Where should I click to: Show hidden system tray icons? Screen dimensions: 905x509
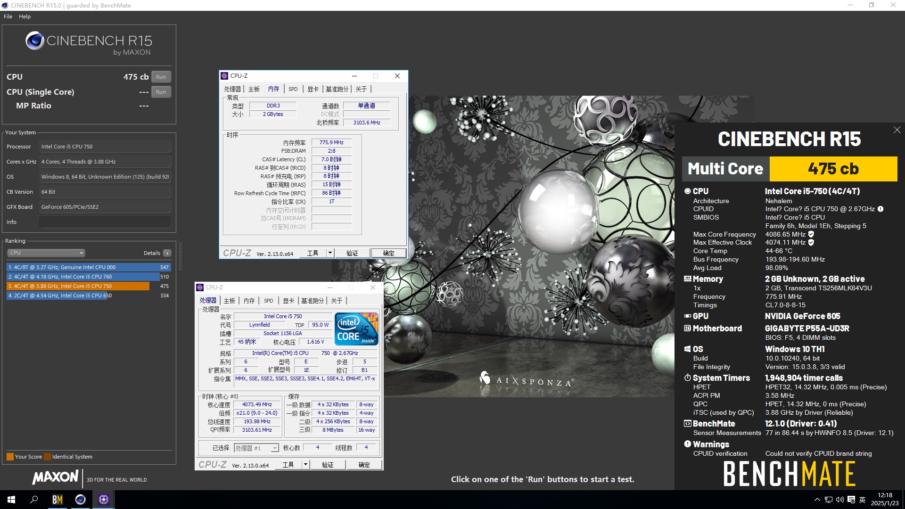click(x=817, y=500)
